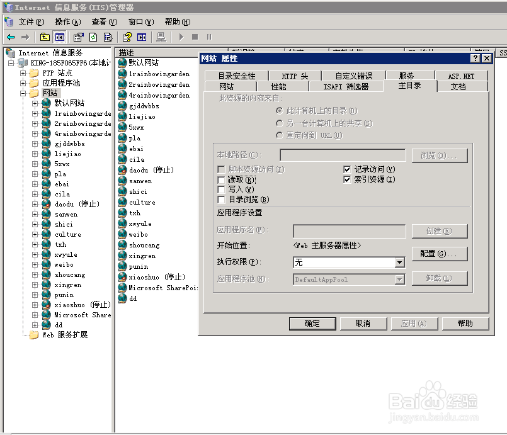Screen dimensions: 507x435
Task: Expand the FTP 站点 tree node
Action: click(23, 73)
